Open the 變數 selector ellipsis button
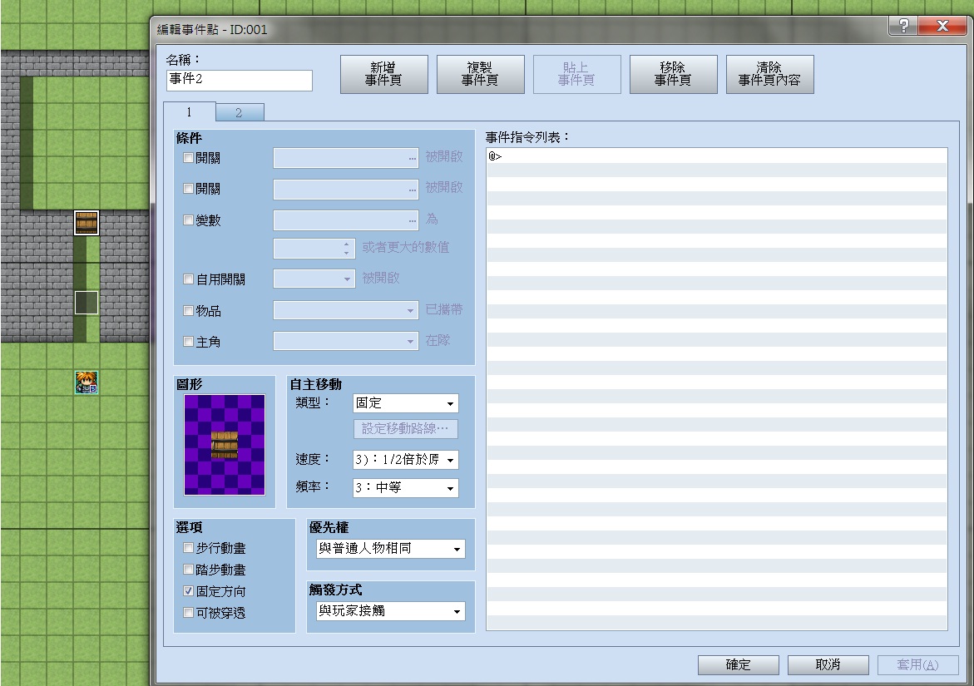The height and width of the screenshot is (686, 974). [413, 220]
